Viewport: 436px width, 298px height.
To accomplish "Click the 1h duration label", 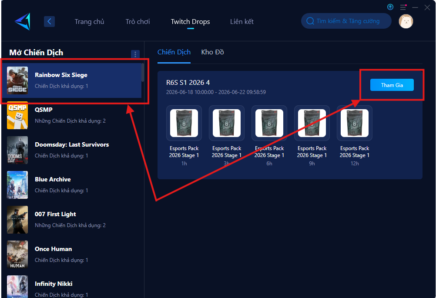I will point(184,164).
